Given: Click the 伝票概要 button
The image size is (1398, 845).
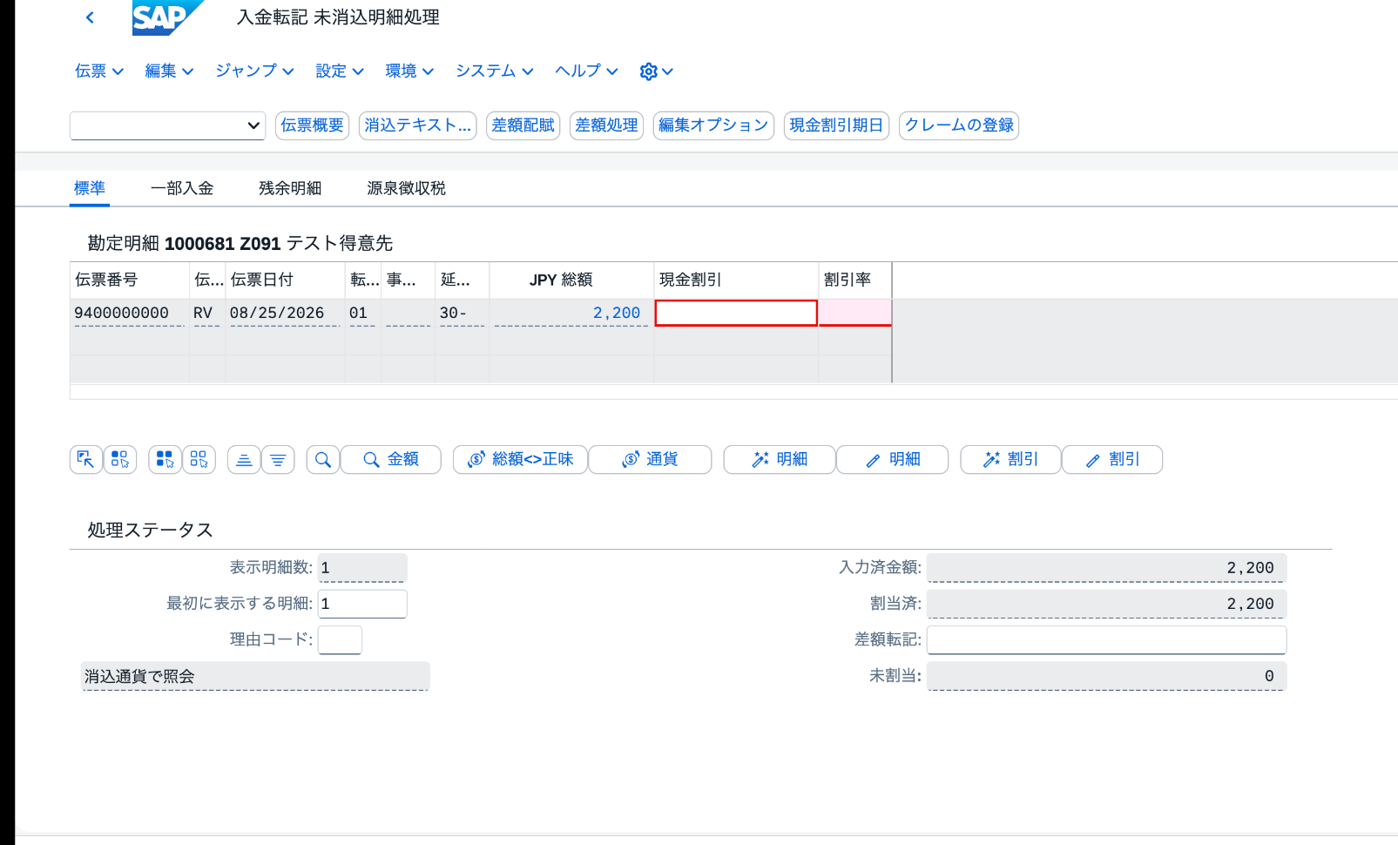Looking at the screenshot, I should click(313, 125).
